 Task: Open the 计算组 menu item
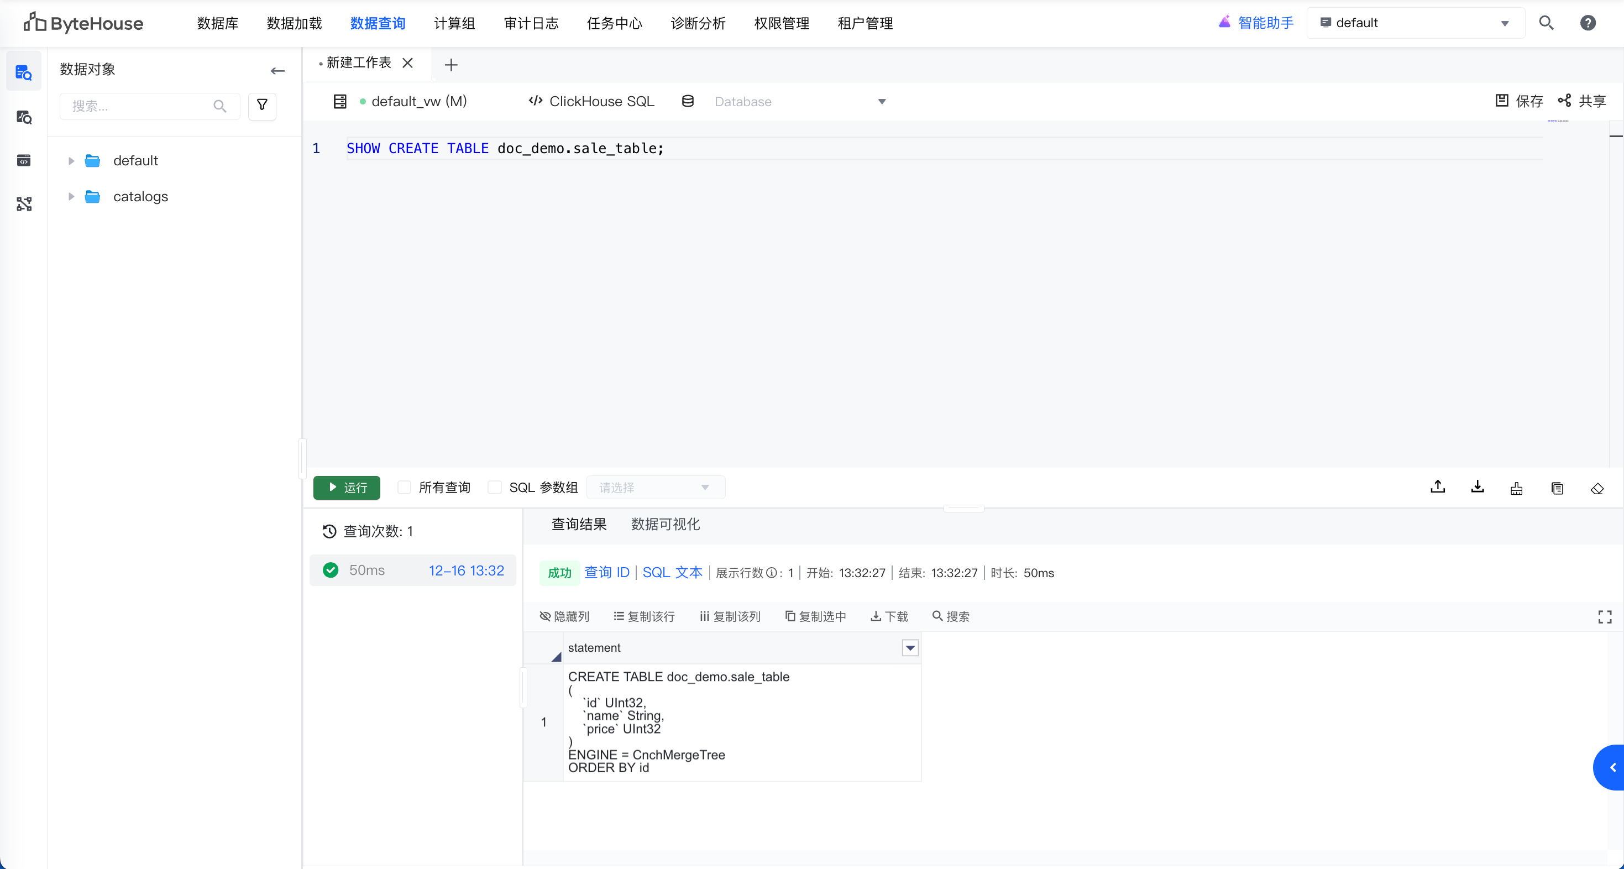coord(454,23)
